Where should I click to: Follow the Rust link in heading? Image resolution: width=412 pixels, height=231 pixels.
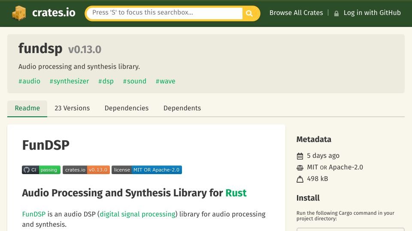tap(236, 193)
